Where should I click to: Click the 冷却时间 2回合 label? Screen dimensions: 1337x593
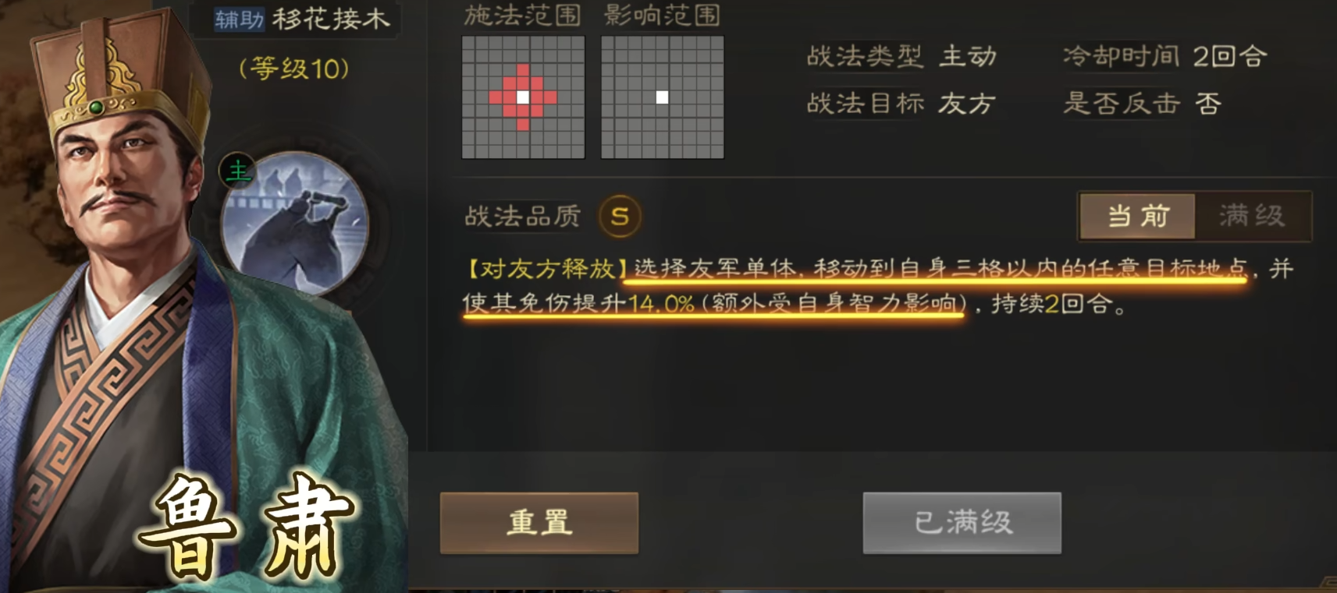[x=1165, y=56]
